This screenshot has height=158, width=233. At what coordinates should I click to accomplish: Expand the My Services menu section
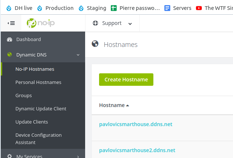click(78, 157)
